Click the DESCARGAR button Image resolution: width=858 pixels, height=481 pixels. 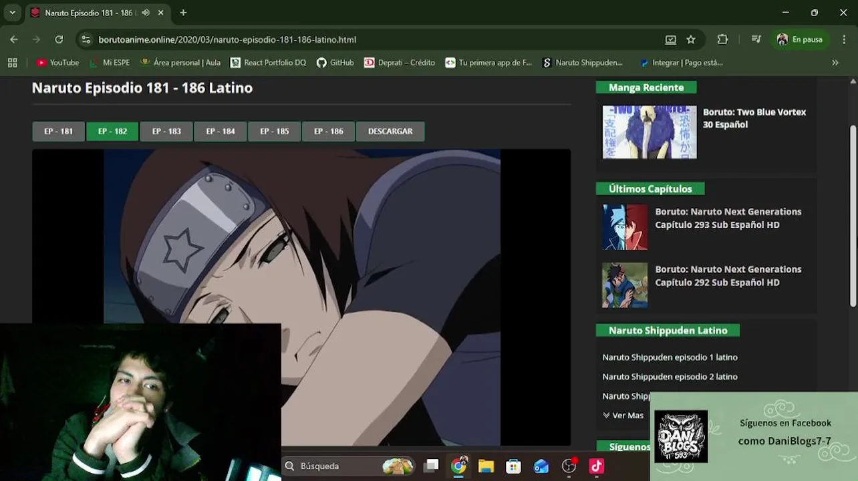[x=390, y=131]
